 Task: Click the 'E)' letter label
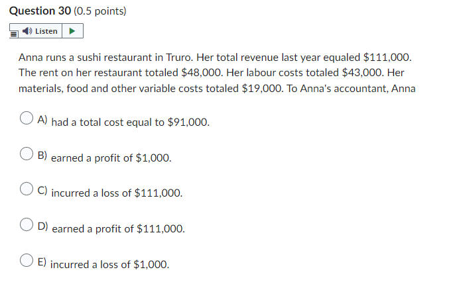[x=42, y=262]
